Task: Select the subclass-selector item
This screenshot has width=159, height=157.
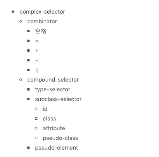Action: pos(58,99)
